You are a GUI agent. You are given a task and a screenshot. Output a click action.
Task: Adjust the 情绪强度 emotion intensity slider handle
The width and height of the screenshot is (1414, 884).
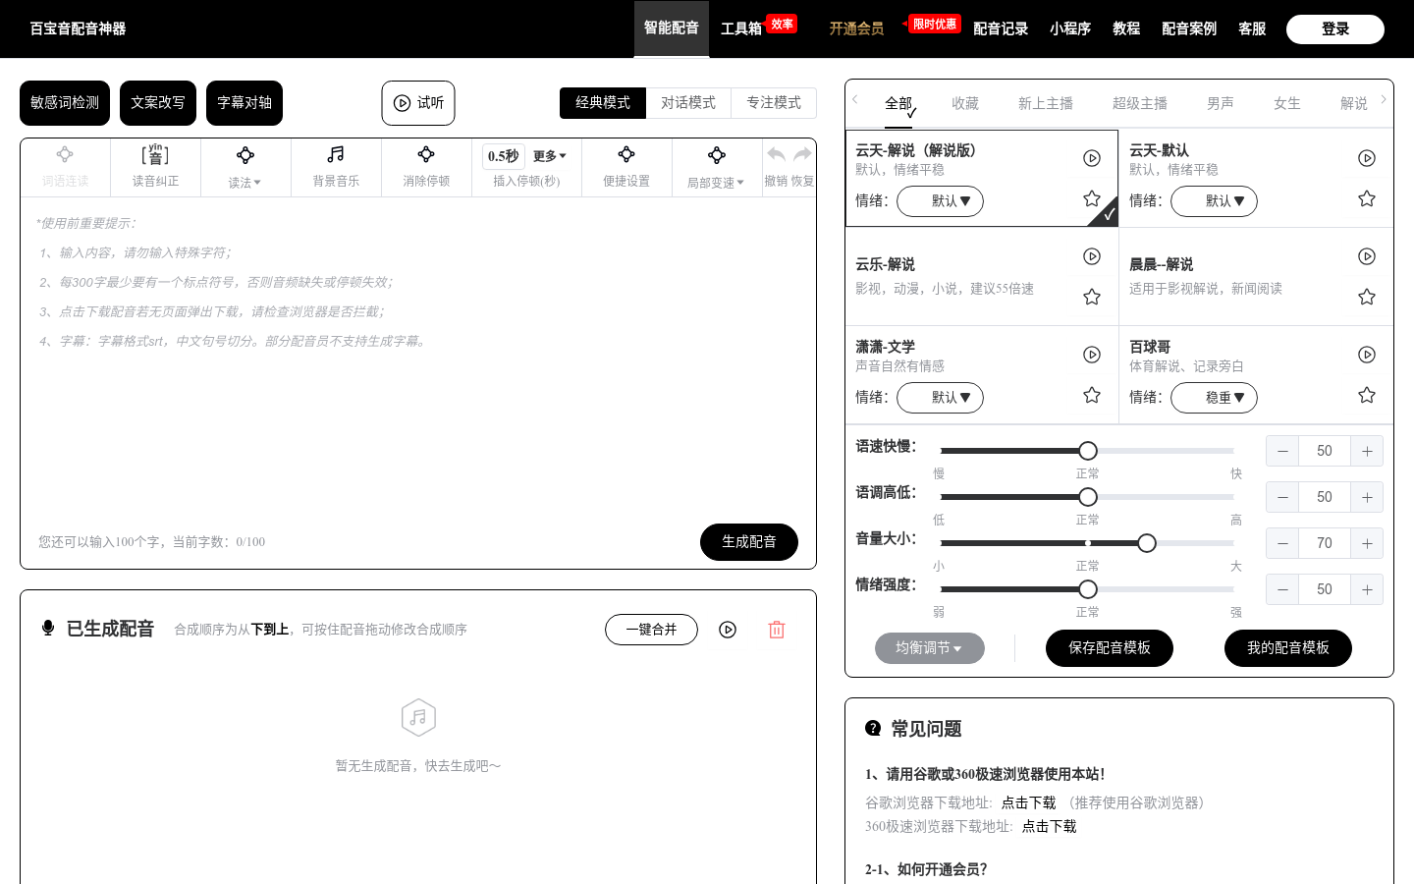point(1088,589)
